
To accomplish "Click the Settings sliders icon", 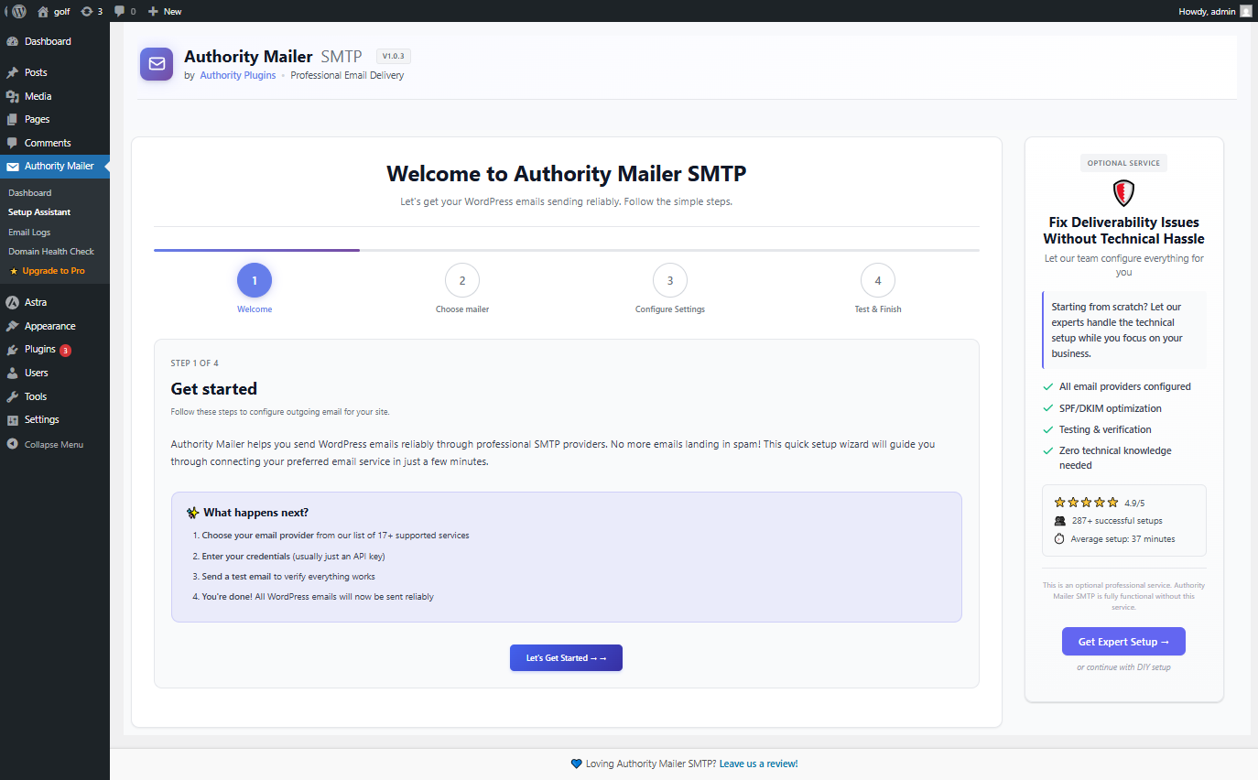I will pyautogui.click(x=12, y=420).
